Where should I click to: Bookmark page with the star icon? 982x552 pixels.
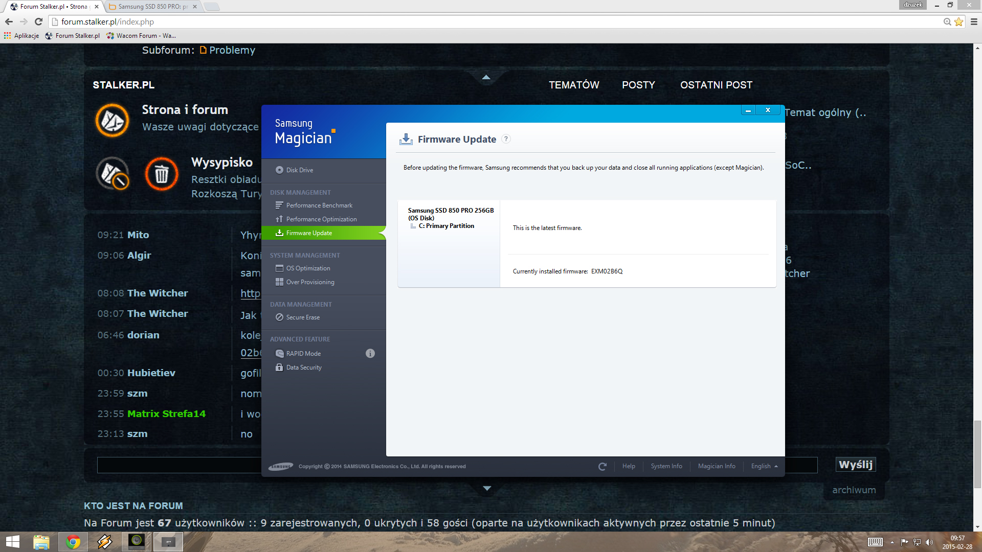point(958,22)
